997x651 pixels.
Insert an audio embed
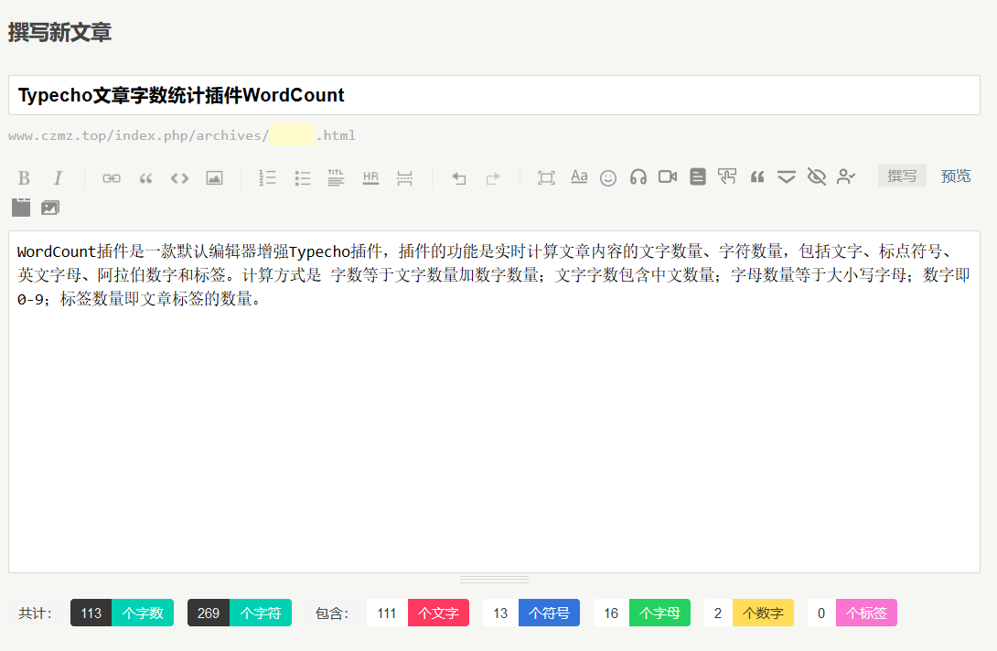pos(638,177)
